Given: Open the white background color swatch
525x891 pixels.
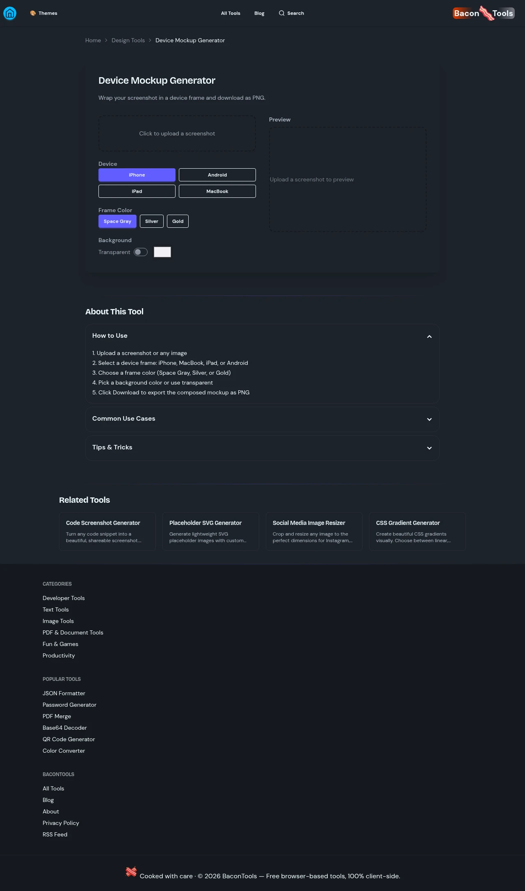Looking at the screenshot, I should [x=162, y=252].
